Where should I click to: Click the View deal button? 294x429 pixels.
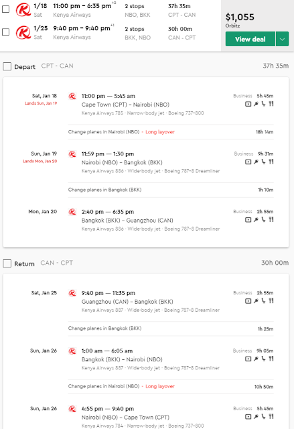point(250,39)
